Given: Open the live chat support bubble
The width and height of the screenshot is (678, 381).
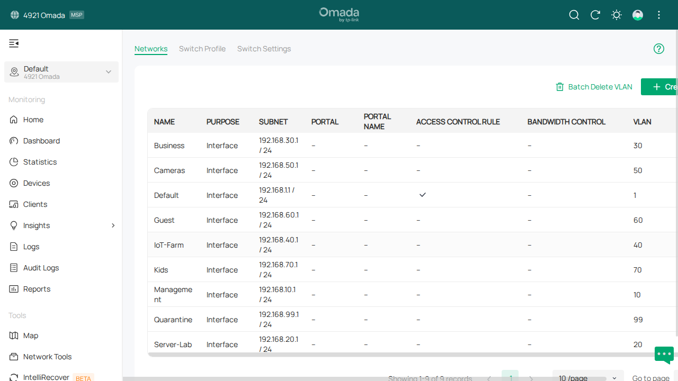Looking at the screenshot, I should 664,354.
